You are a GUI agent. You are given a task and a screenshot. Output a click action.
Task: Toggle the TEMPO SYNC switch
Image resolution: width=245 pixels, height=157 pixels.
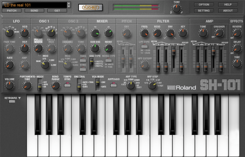(67, 85)
